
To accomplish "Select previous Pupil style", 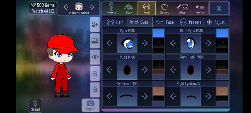I will coord(110,70).
